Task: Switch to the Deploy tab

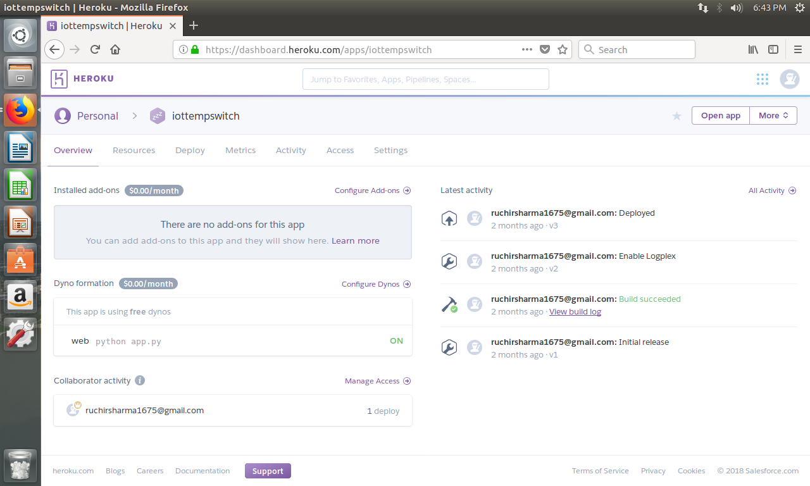Action: 190,151
